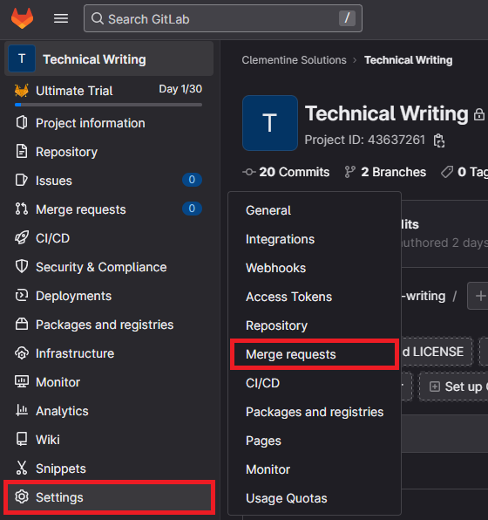Viewport: 488px width, 520px height.
Task: Go to Clementine Solutions breadcrumb
Action: (294, 60)
